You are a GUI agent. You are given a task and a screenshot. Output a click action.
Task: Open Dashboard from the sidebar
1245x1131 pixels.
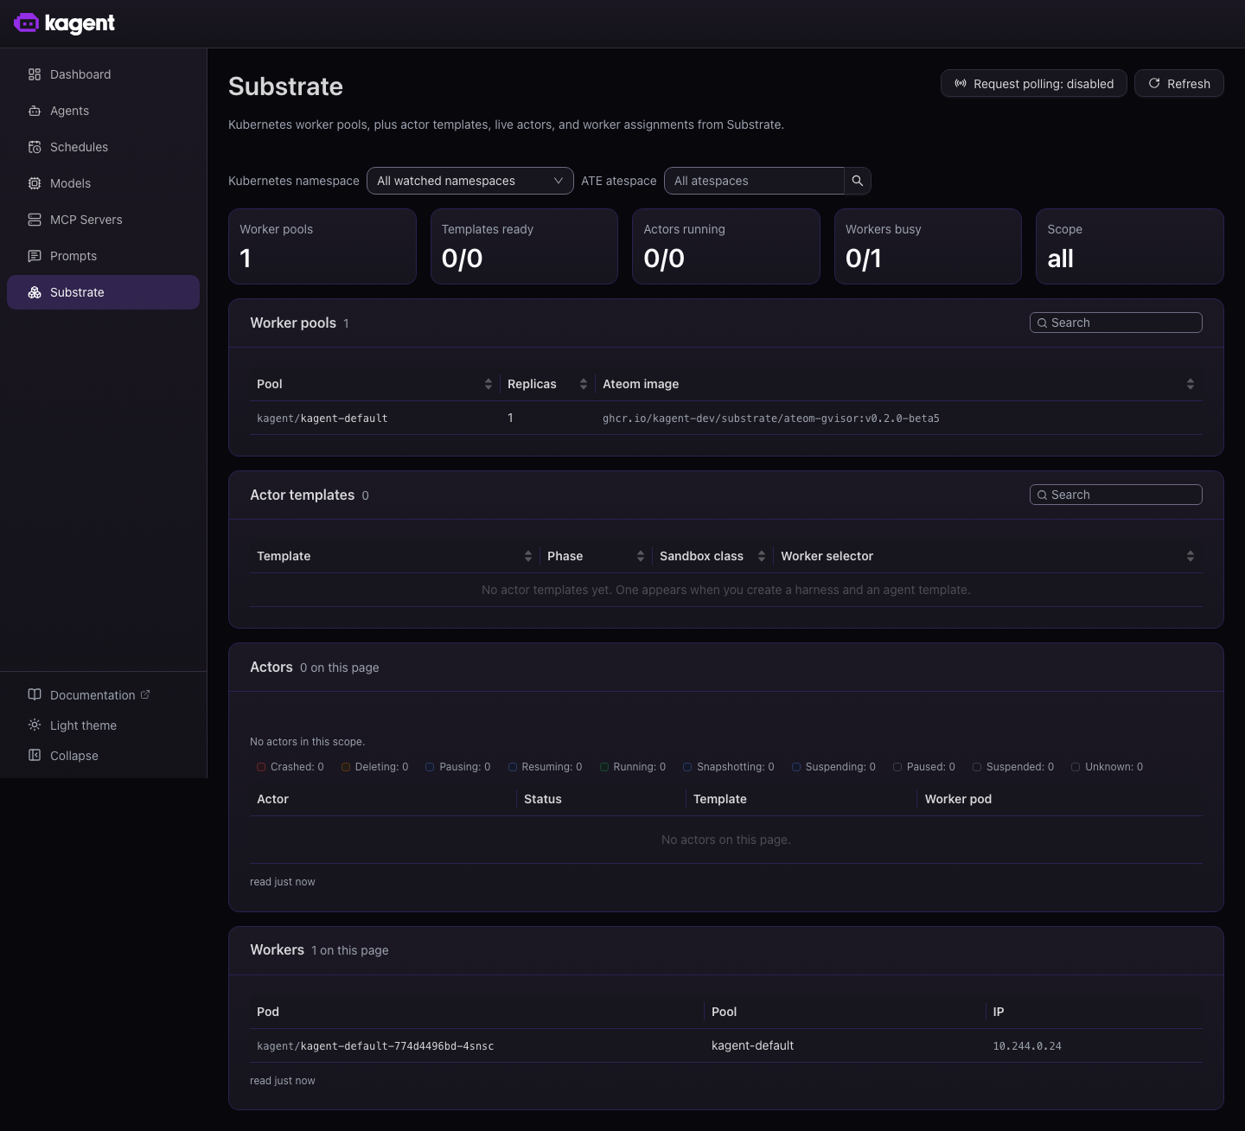click(x=103, y=74)
